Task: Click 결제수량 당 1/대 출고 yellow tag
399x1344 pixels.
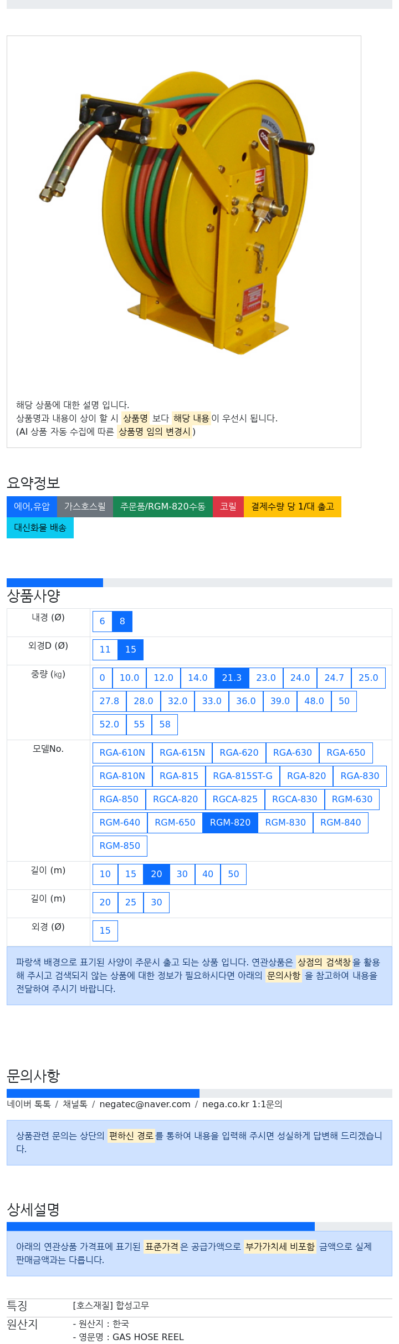Action: pos(292,506)
